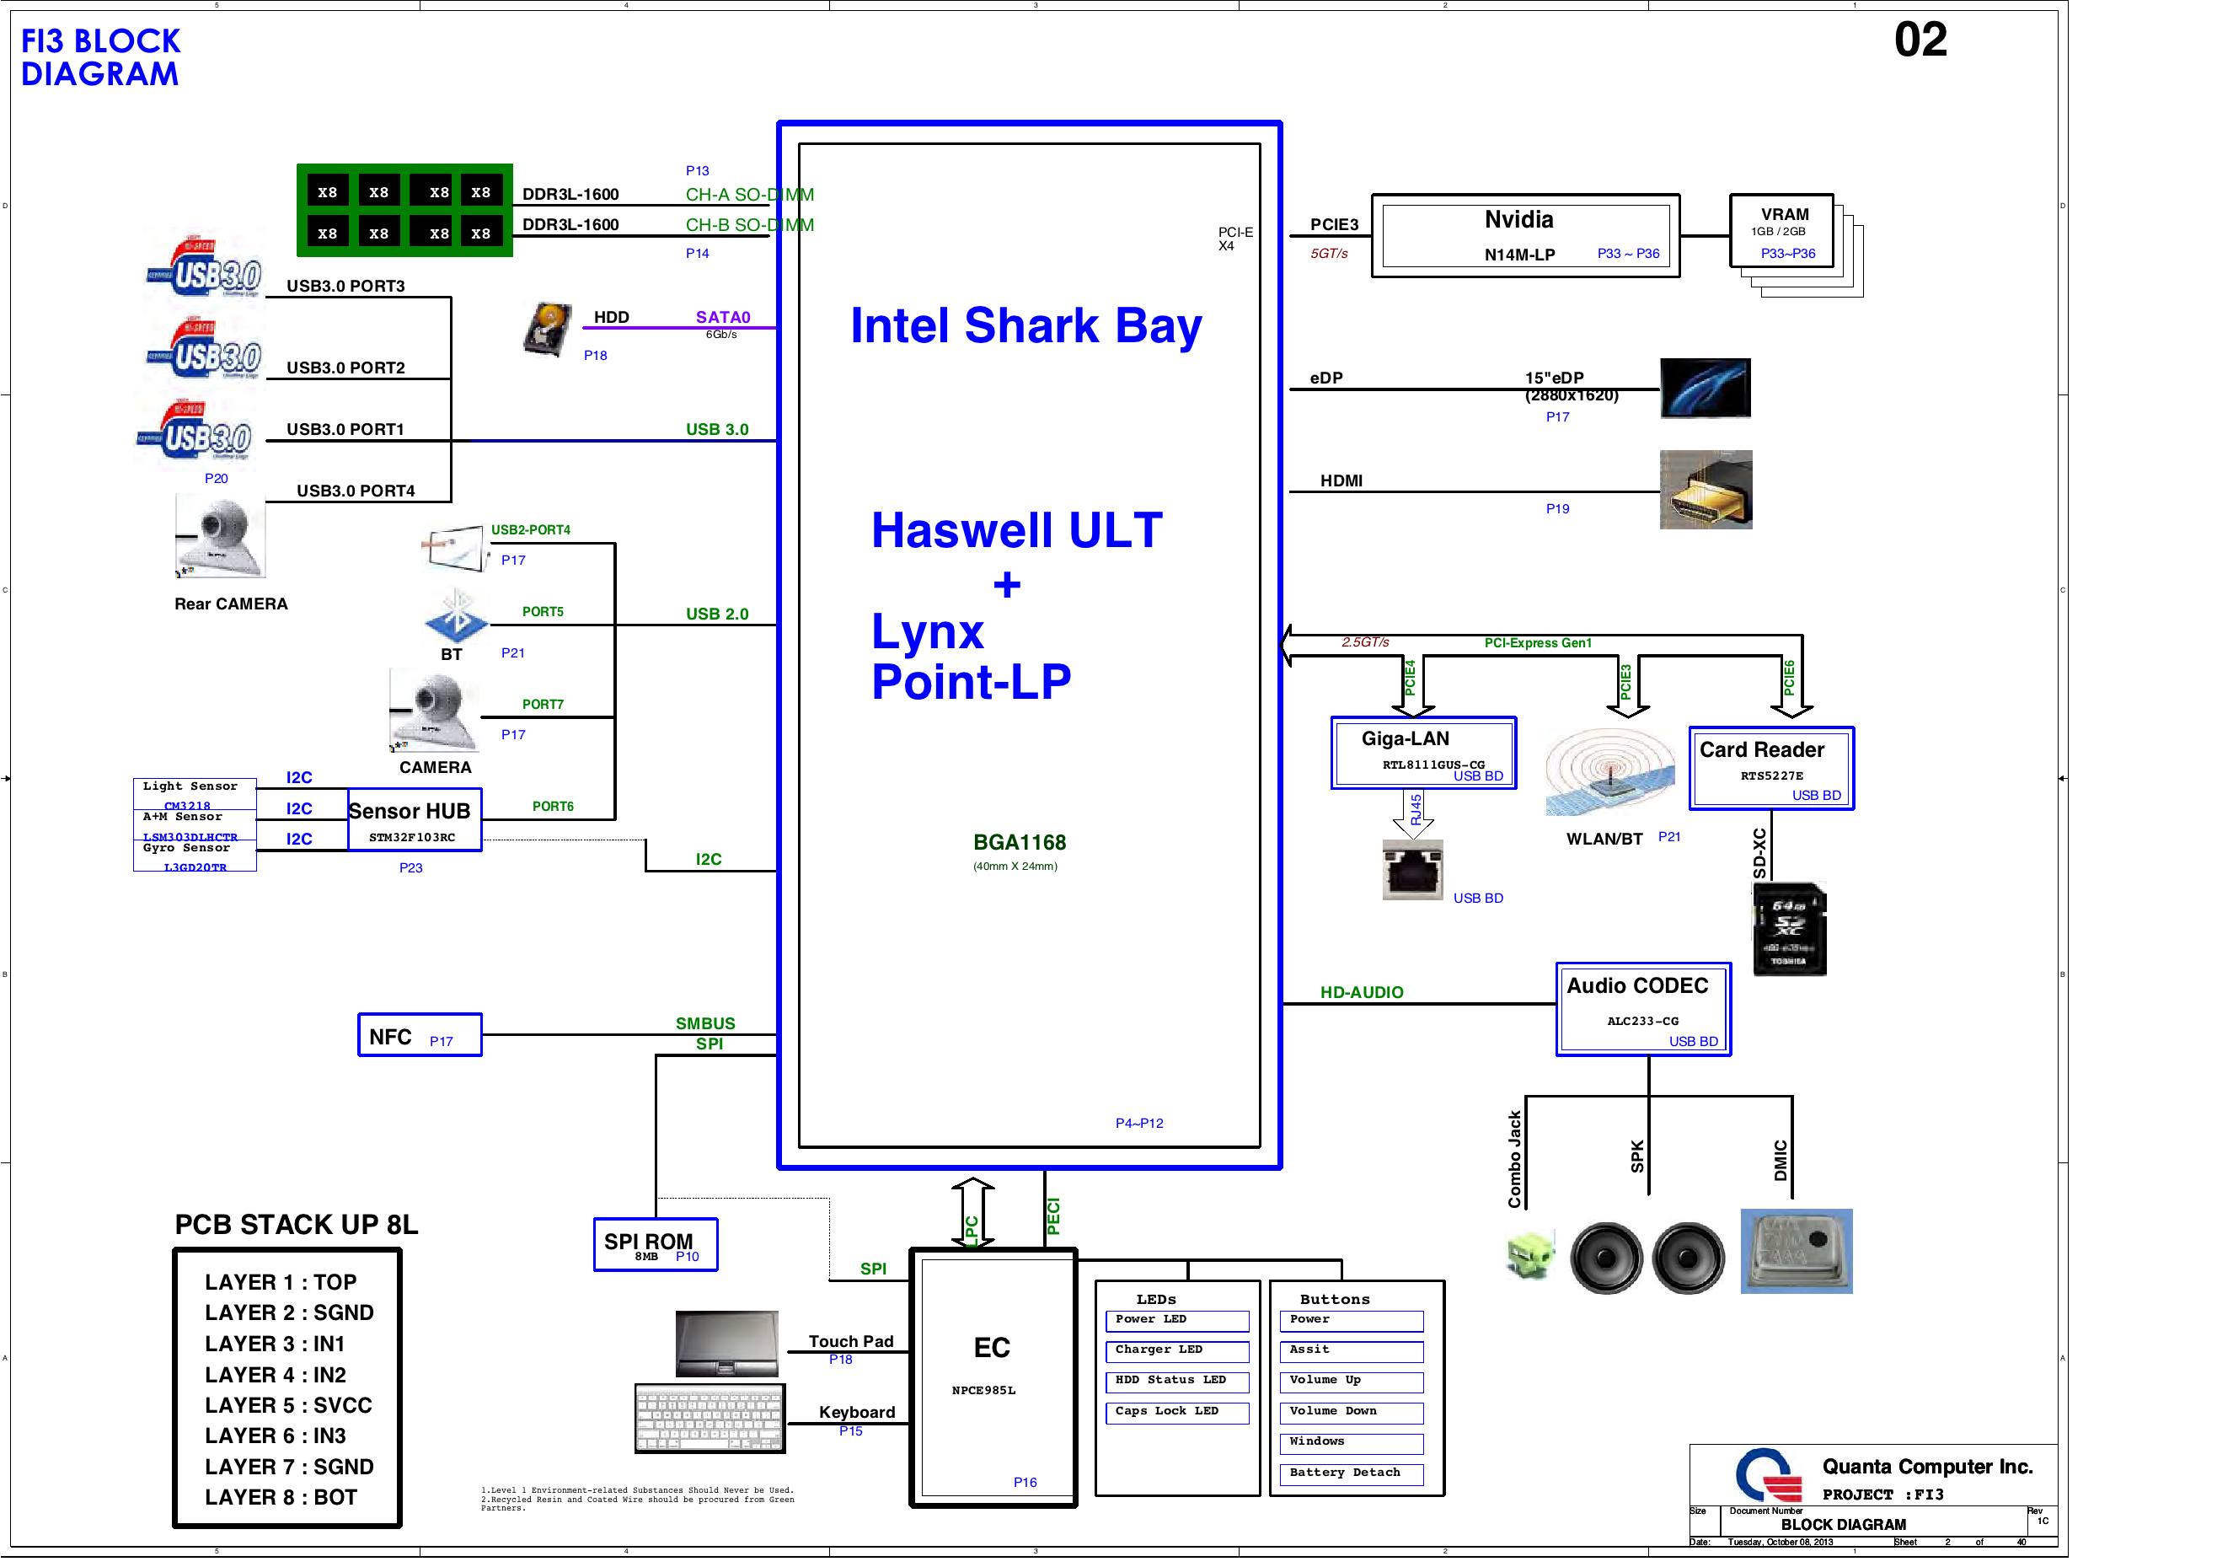Select the DMIC microphone module image
The image size is (2217, 1567).
point(1796,1251)
